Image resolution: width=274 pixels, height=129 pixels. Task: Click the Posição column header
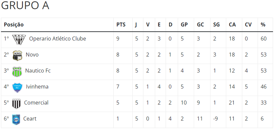(x=14, y=25)
